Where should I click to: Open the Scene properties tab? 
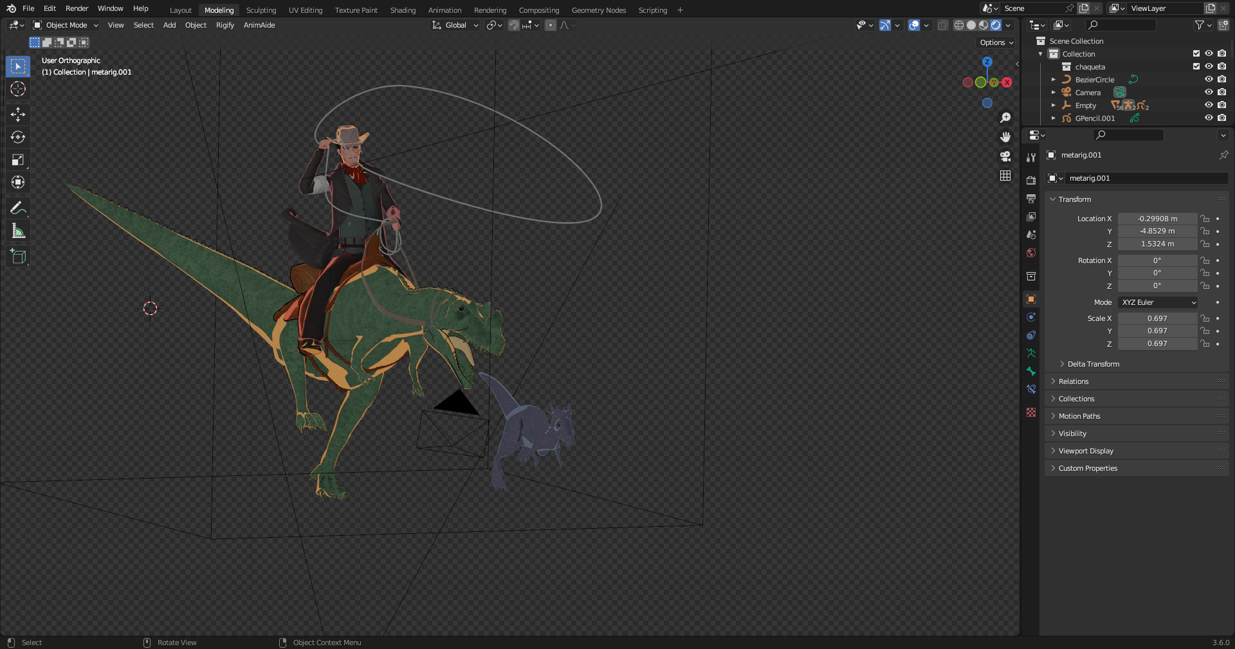click(x=1031, y=234)
